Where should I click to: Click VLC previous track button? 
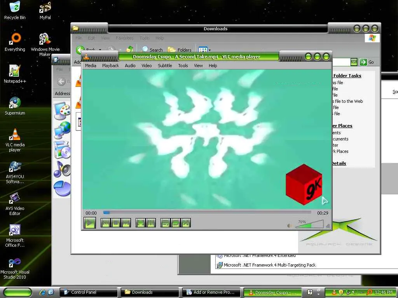pos(106,223)
